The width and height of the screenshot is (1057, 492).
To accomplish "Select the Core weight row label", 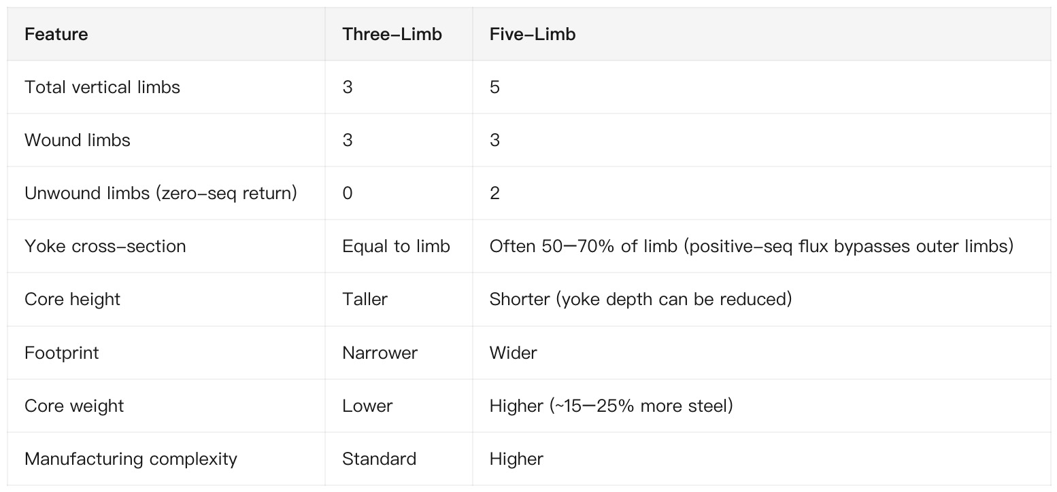I will click(x=75, y=406).
